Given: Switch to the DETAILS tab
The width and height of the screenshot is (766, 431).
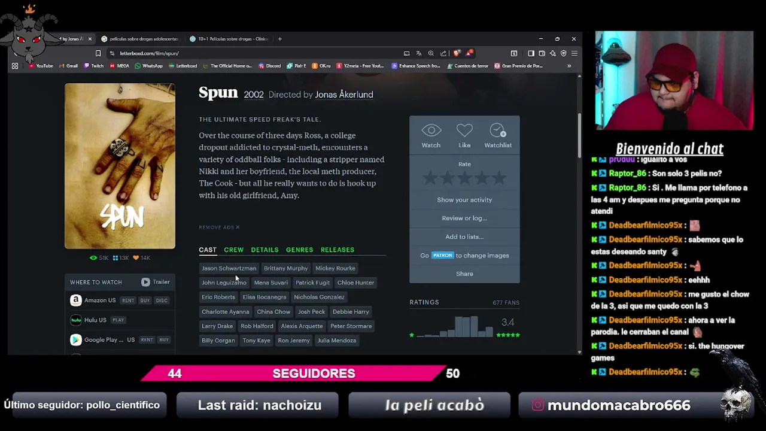Looking at the screenshot, I should (265, 250).
